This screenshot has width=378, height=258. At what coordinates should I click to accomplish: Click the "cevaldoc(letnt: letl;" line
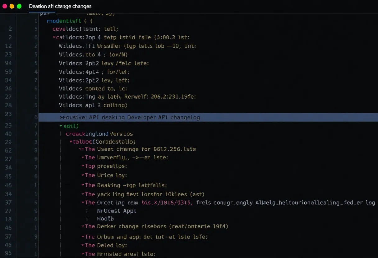pos(85,29)
